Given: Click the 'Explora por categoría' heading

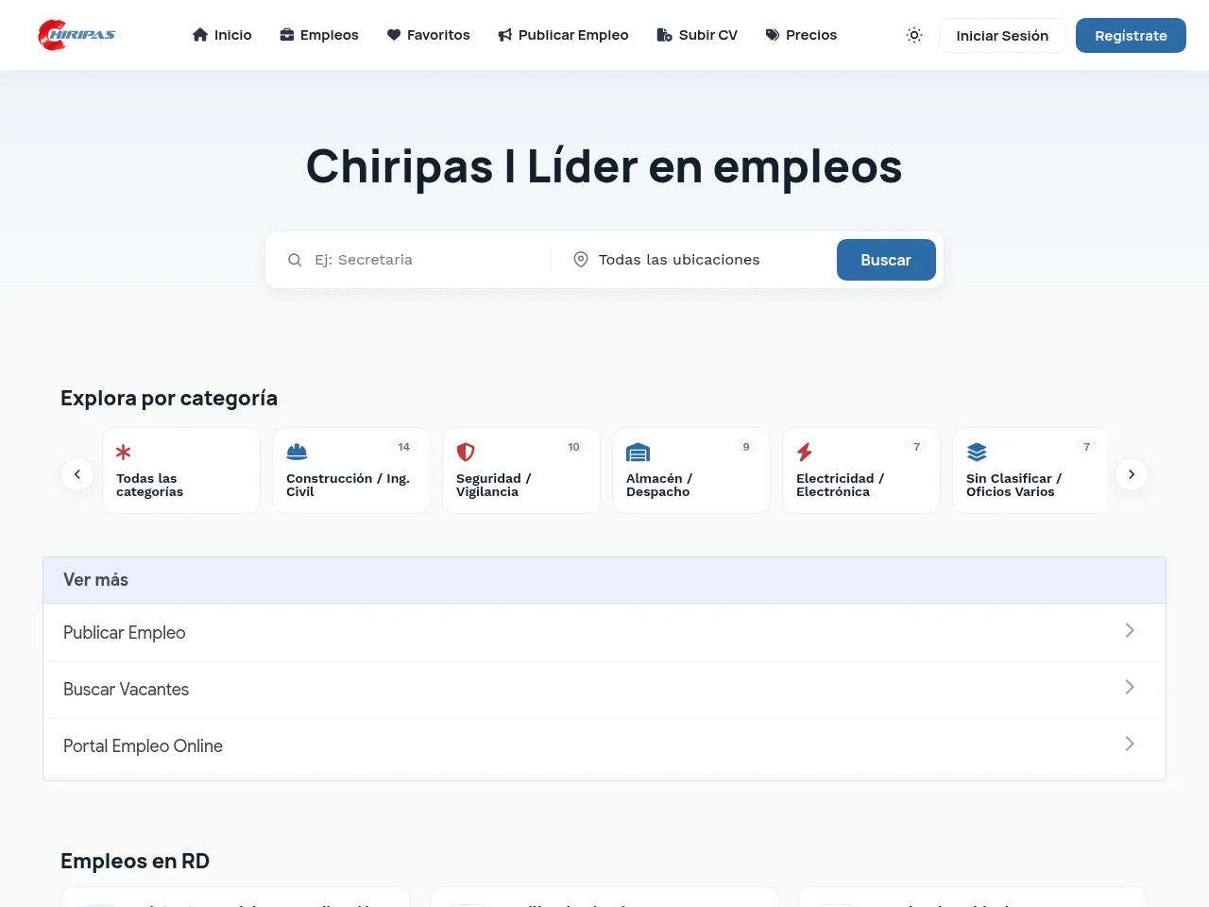Looking at the screenshot, I should tap(169, 398).
